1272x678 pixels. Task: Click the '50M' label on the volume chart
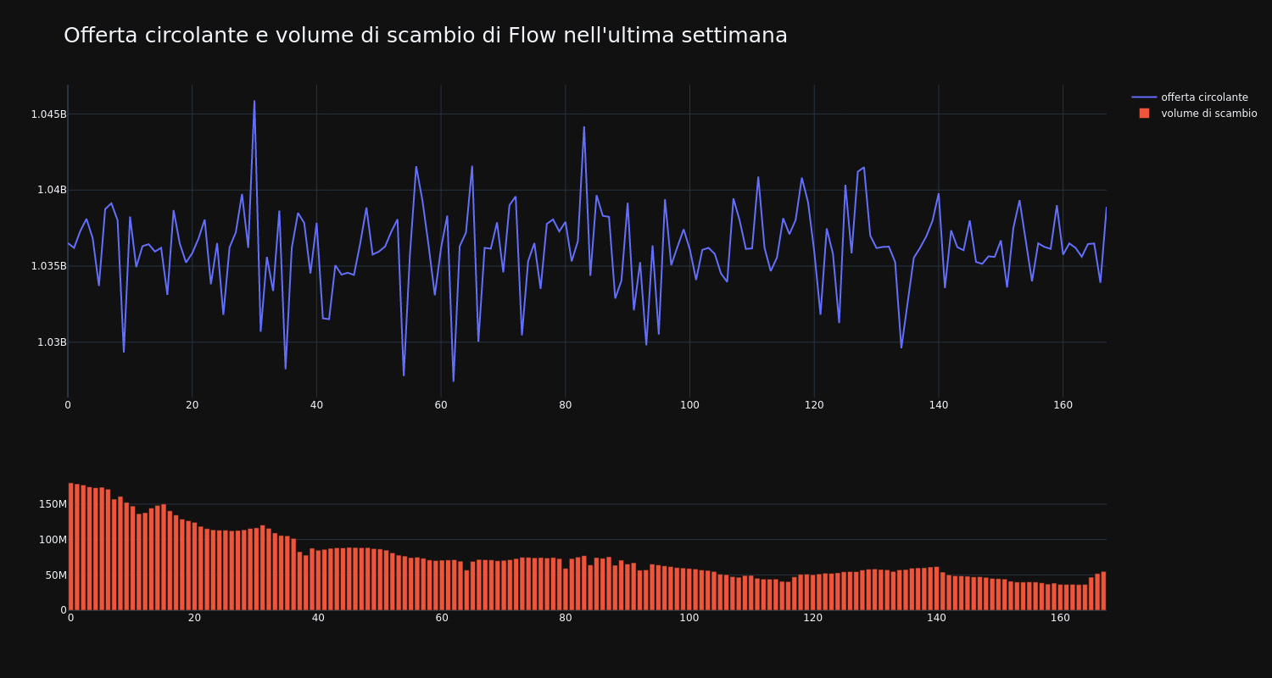55,575
